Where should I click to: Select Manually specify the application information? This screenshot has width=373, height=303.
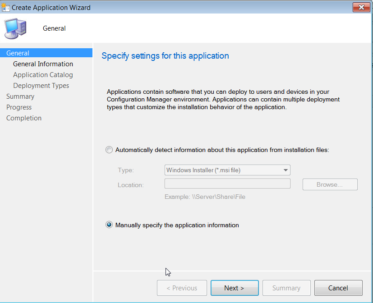(x=109, y=225)
